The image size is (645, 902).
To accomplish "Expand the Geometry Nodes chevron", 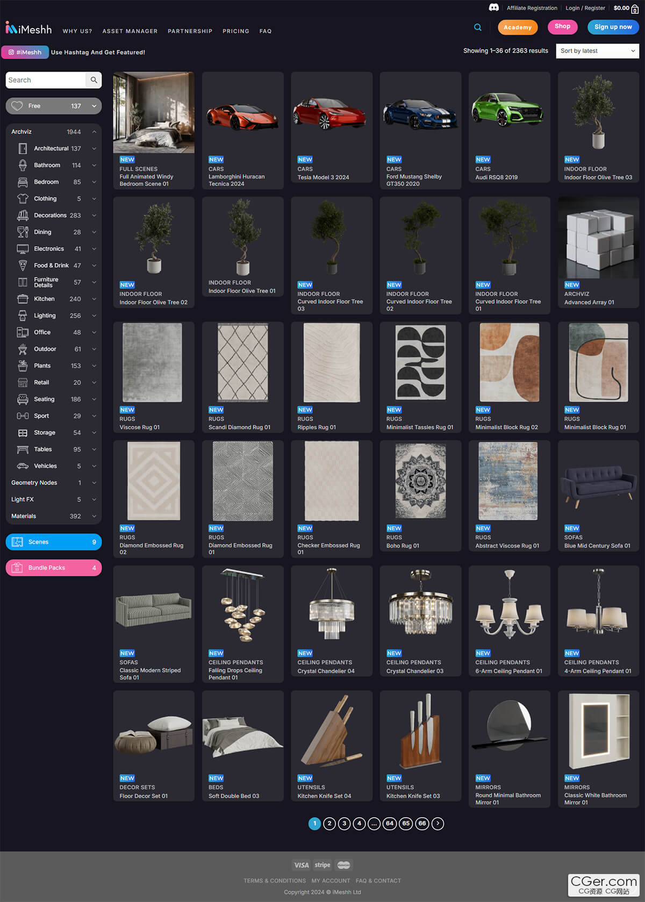I will tap(94, 483).
